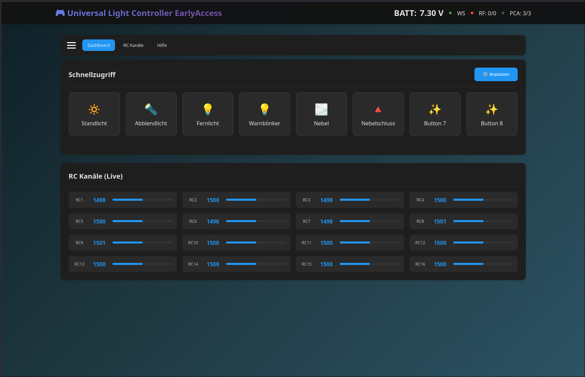Toggle the Abblendlicht flashlight icon
This screenshot has width=585, height=377.
pos(151,109)
